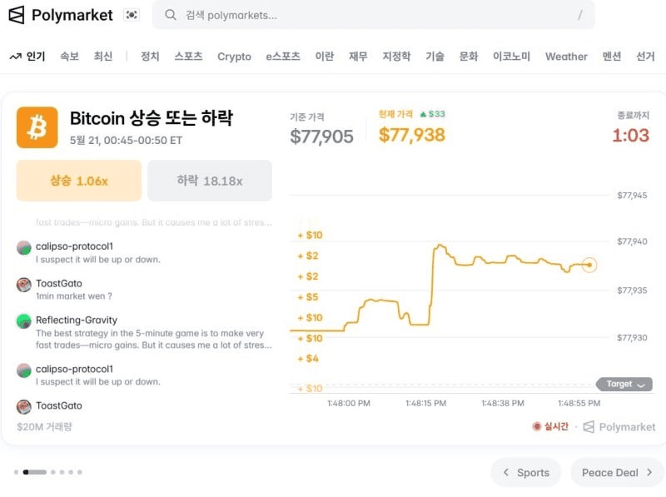Focus the 검색 polymarkets search field
666x497 pixels.
373,15
